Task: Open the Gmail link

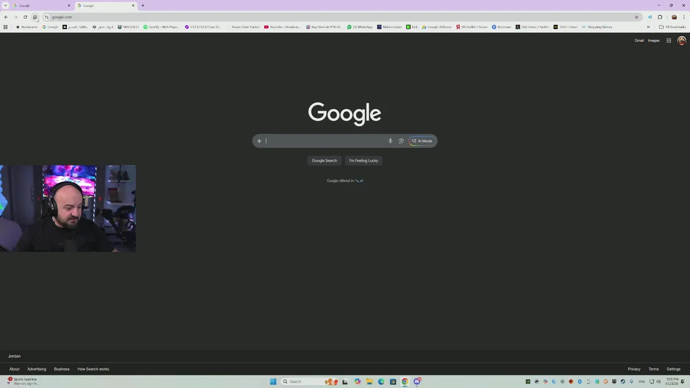Action: click(x=639, y=40)
